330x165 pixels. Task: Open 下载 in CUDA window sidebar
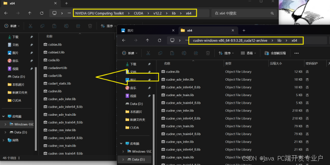(x=15, y=37)
